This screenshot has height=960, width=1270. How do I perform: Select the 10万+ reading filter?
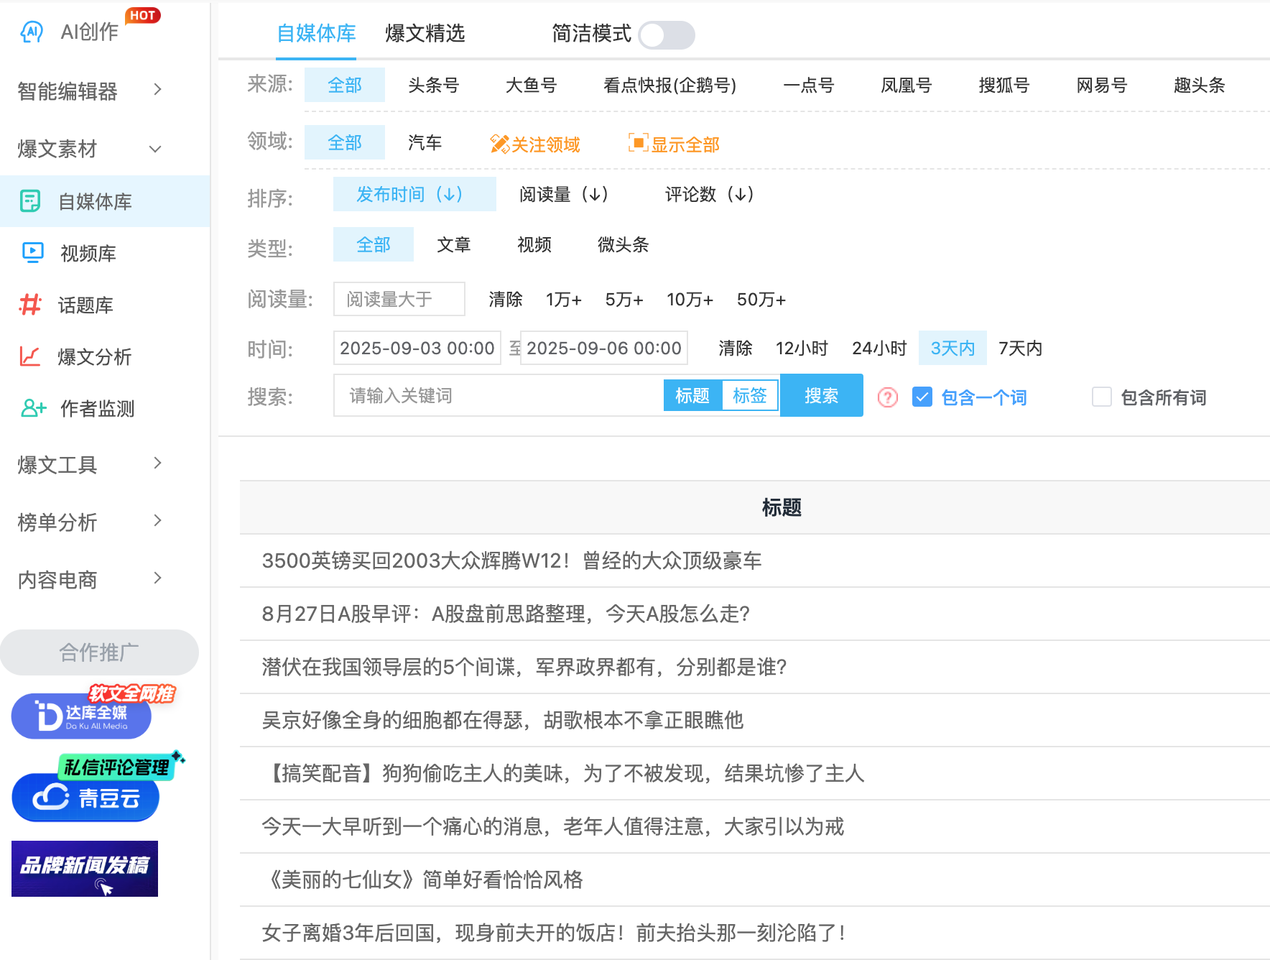click(x=690, y=299)
